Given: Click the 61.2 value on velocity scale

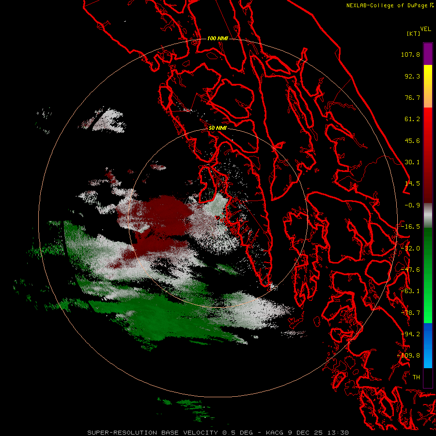Looking at the screenshot, I should coord(412,119).
